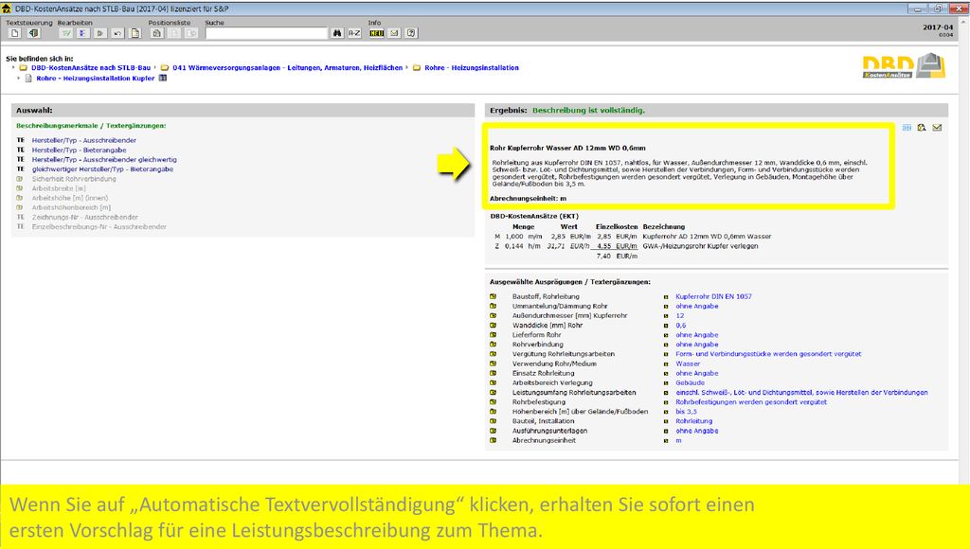Click the greyed Arbeitshöhe [m] (innen) entry
Image resolution: width=970 pixels, height=549 pixels.
point(70,198)
